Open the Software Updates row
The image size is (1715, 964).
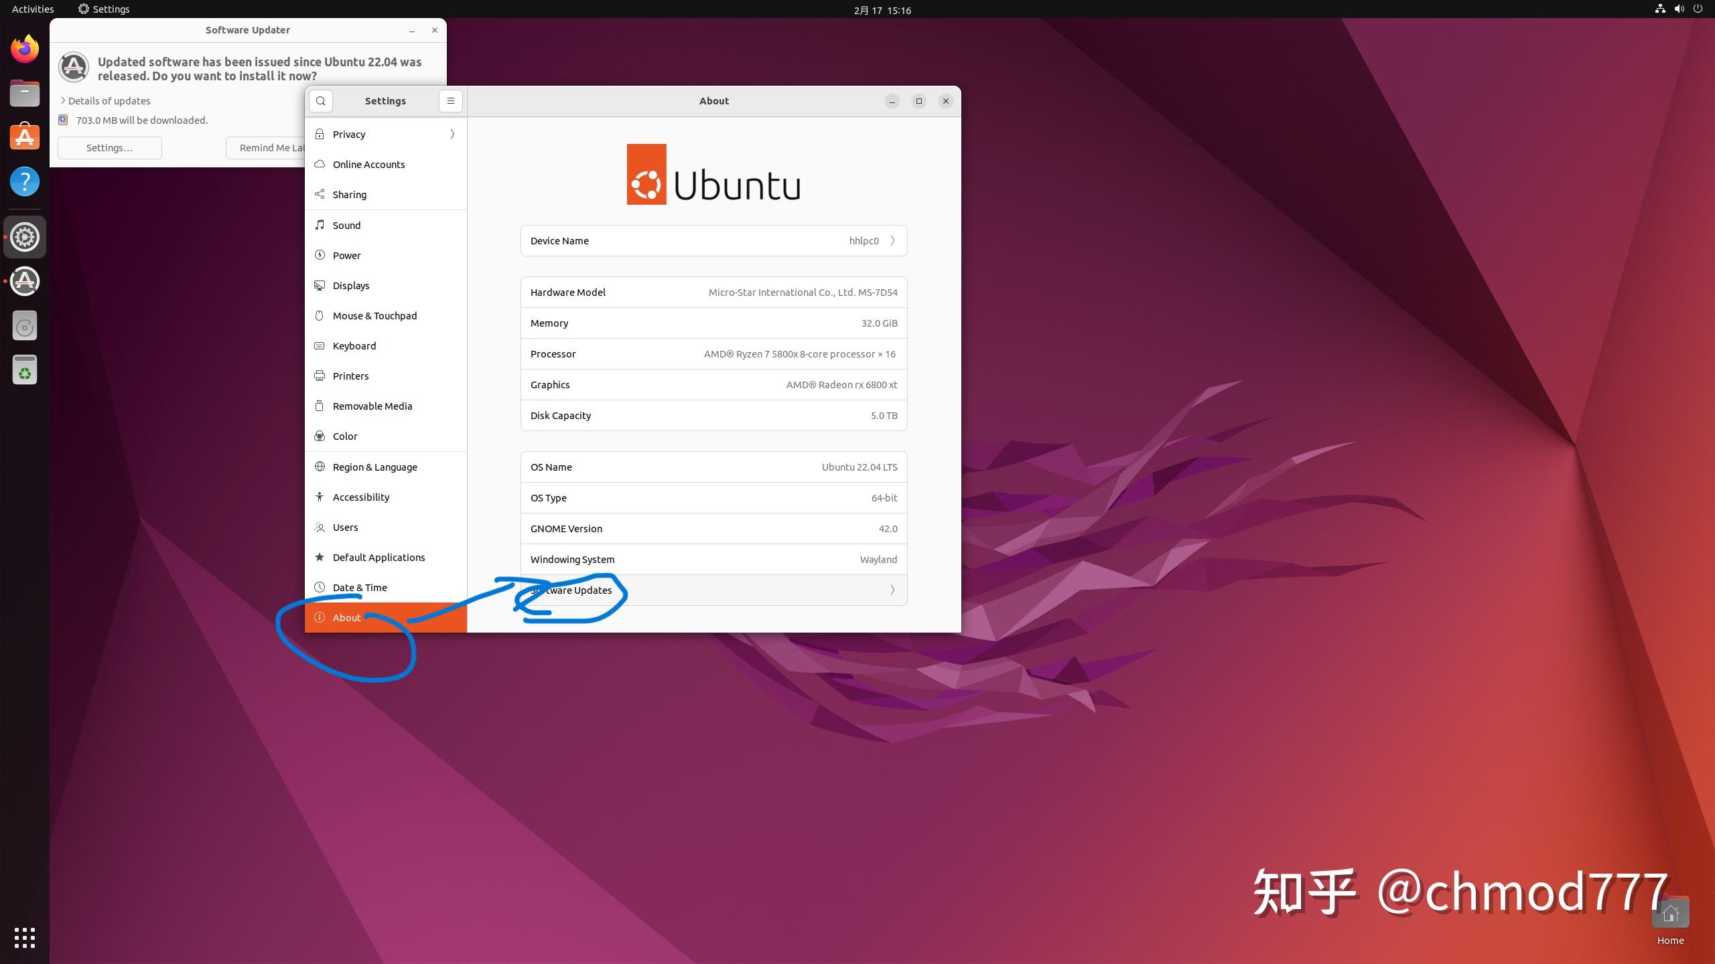click(713, 590)
